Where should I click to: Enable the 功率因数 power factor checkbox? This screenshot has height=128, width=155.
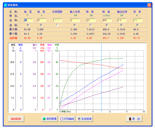[x=57, y=25]
